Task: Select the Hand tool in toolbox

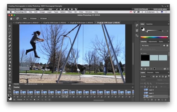Action: point(10,85)
